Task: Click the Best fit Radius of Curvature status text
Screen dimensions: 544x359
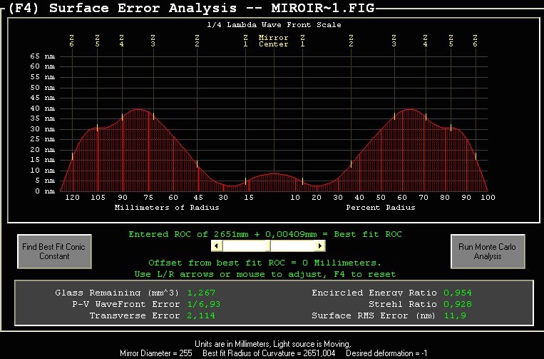Action: pyautogui.click(x=269, y=353)
